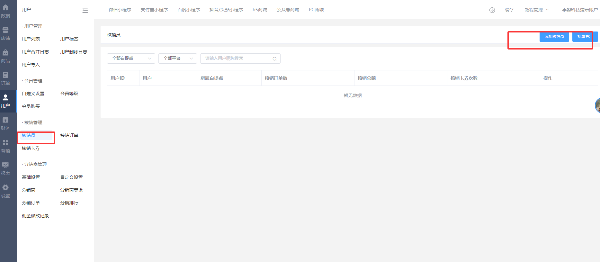Expand the 全部自提点 dropdown

[131, 59]
